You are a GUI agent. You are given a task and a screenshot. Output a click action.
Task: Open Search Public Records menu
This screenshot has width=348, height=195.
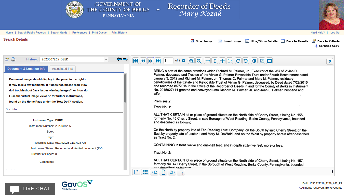click(x=32, y=32)
